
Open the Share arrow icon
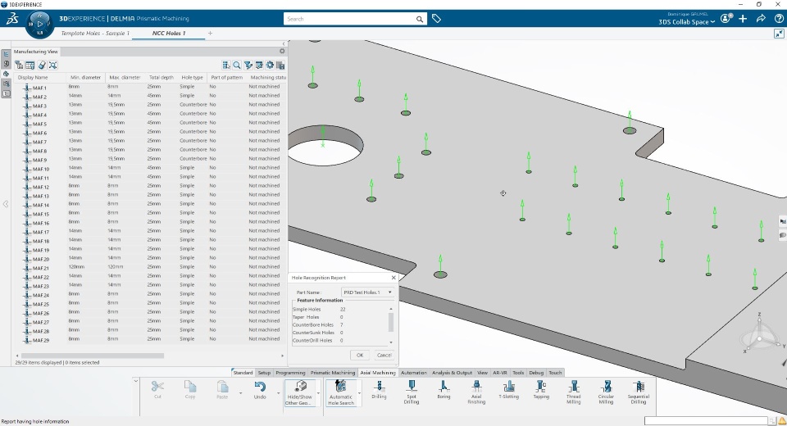[761, 19]
